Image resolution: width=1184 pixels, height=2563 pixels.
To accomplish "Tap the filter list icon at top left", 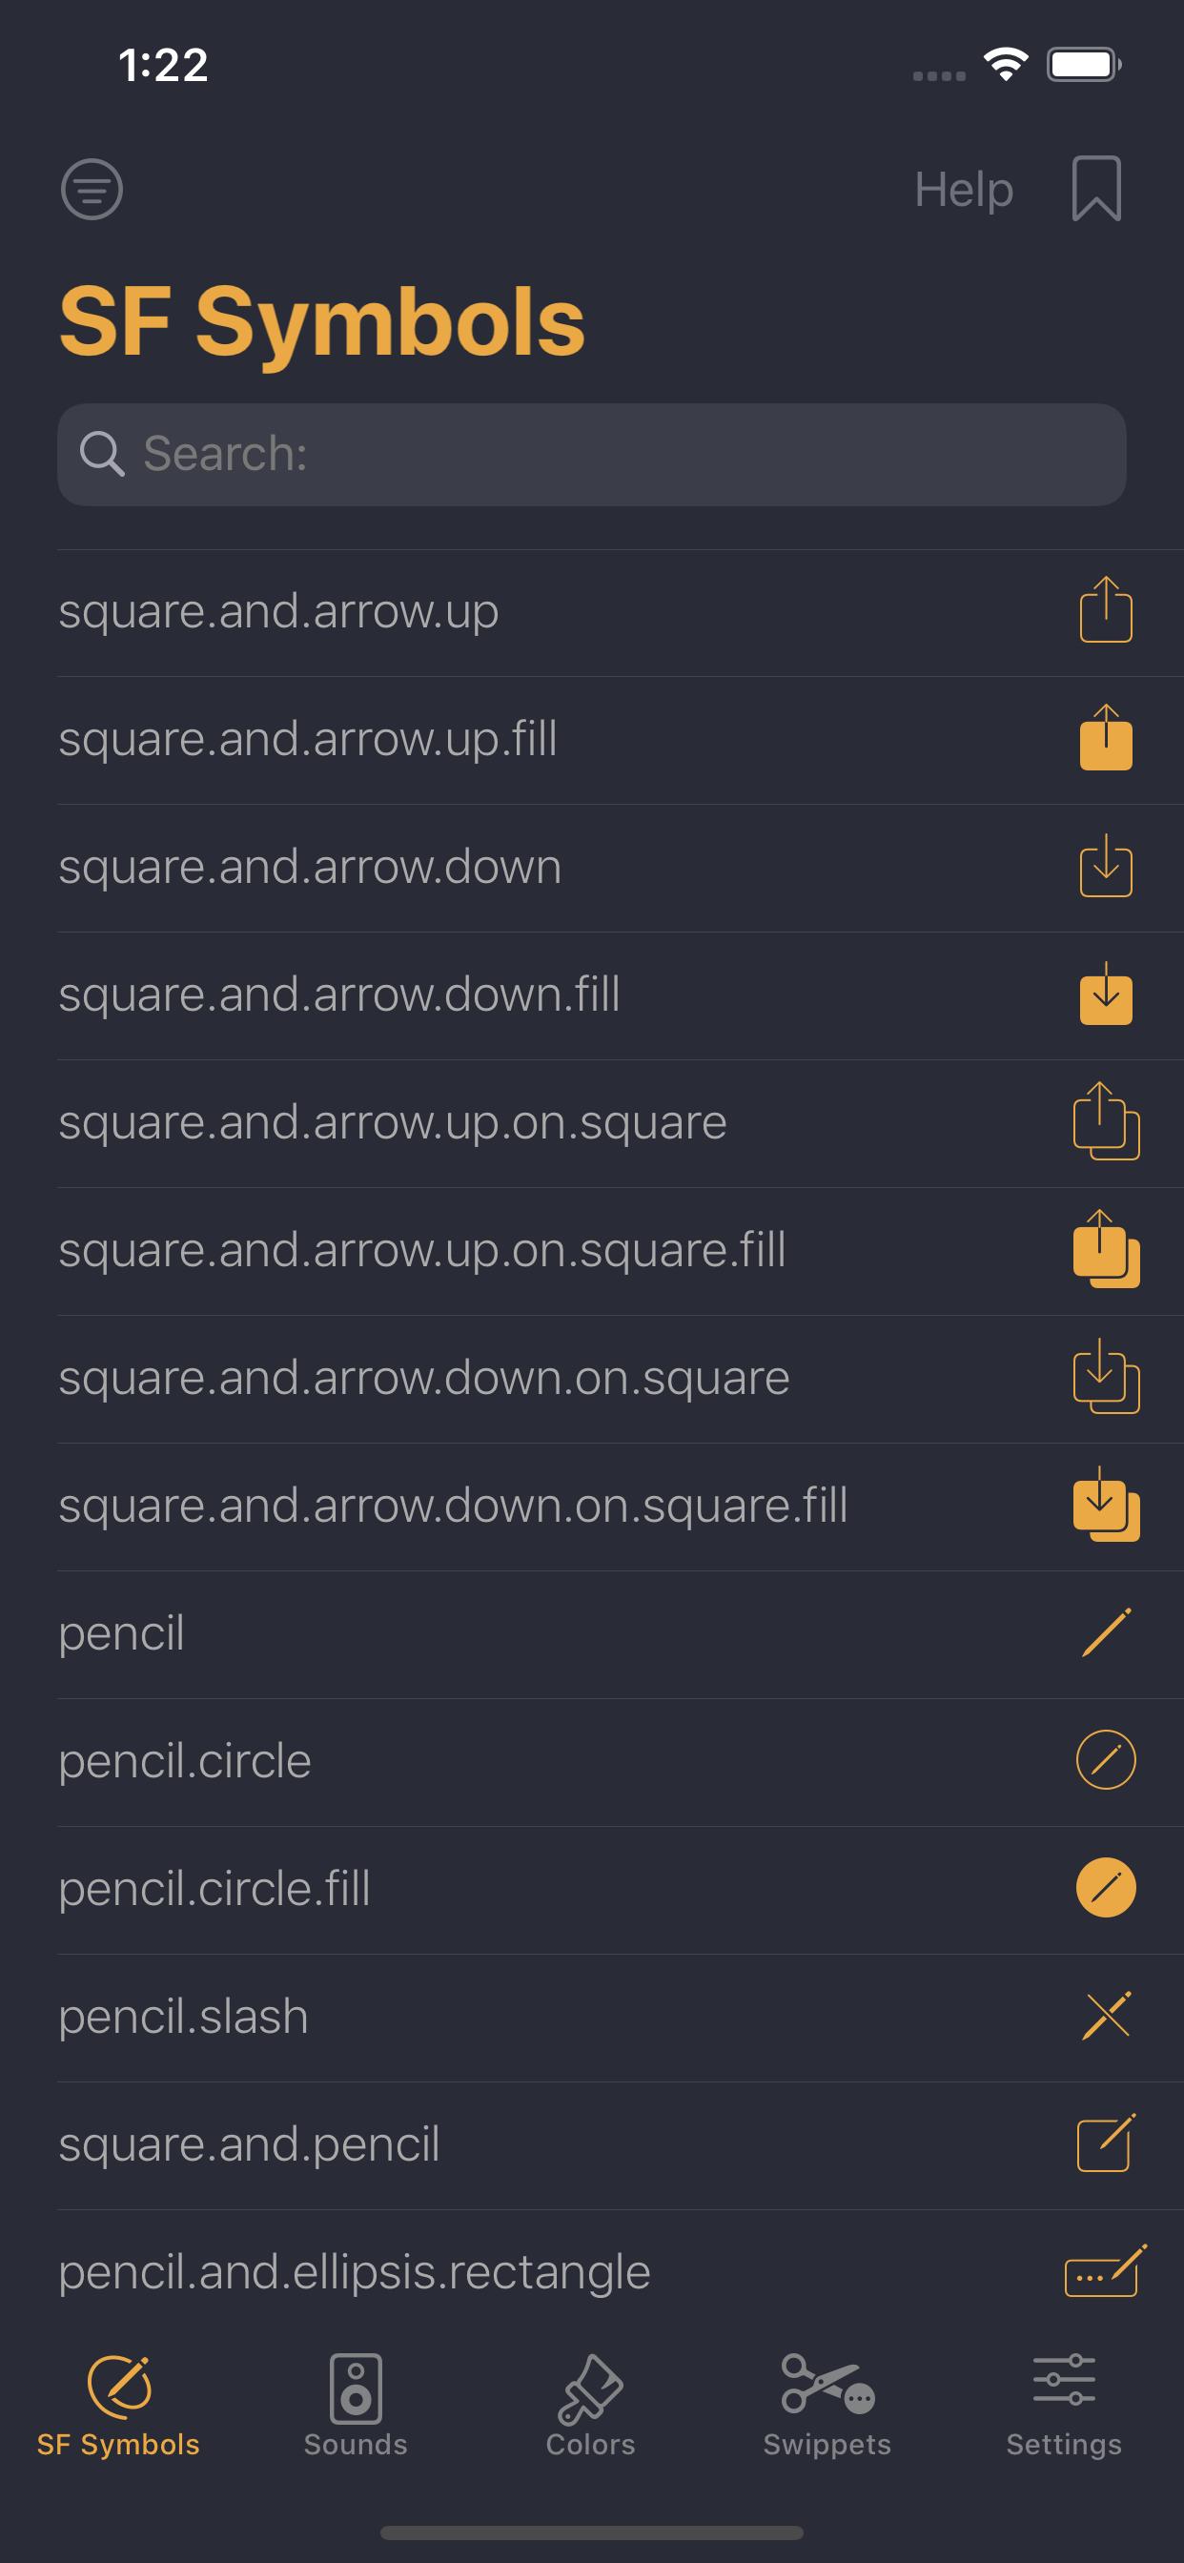I will click(92, 189).
